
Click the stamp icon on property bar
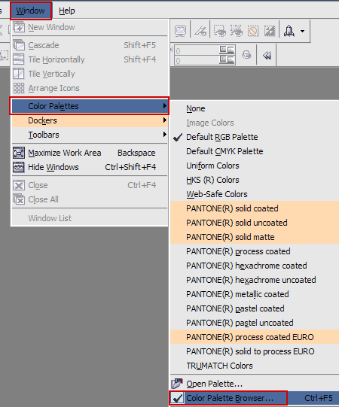246,55
